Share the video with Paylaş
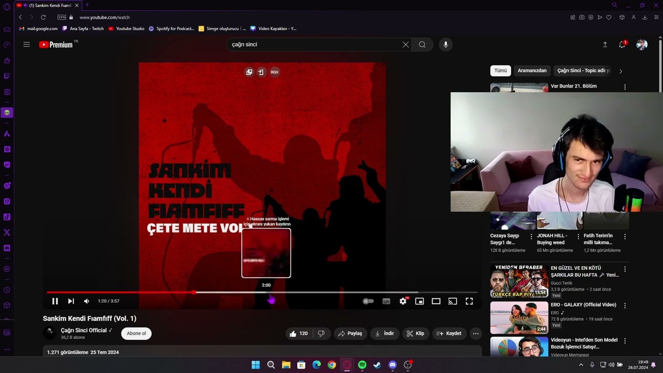 pos(350,334)
